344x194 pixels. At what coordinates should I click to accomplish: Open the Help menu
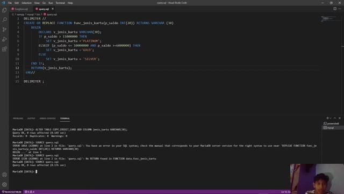pyautogui.click(x=70, y=3)
